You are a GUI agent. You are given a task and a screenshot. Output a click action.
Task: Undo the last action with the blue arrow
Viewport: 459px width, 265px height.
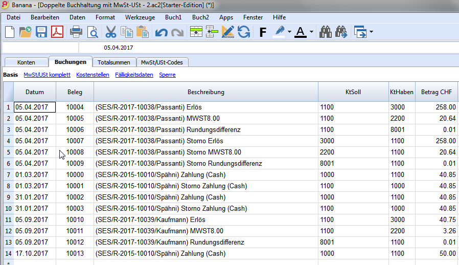click(162, 32)
